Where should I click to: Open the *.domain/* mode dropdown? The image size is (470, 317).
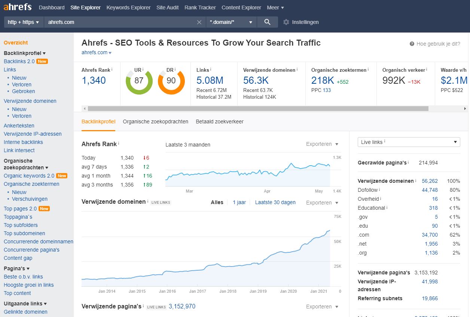[231, 22]
